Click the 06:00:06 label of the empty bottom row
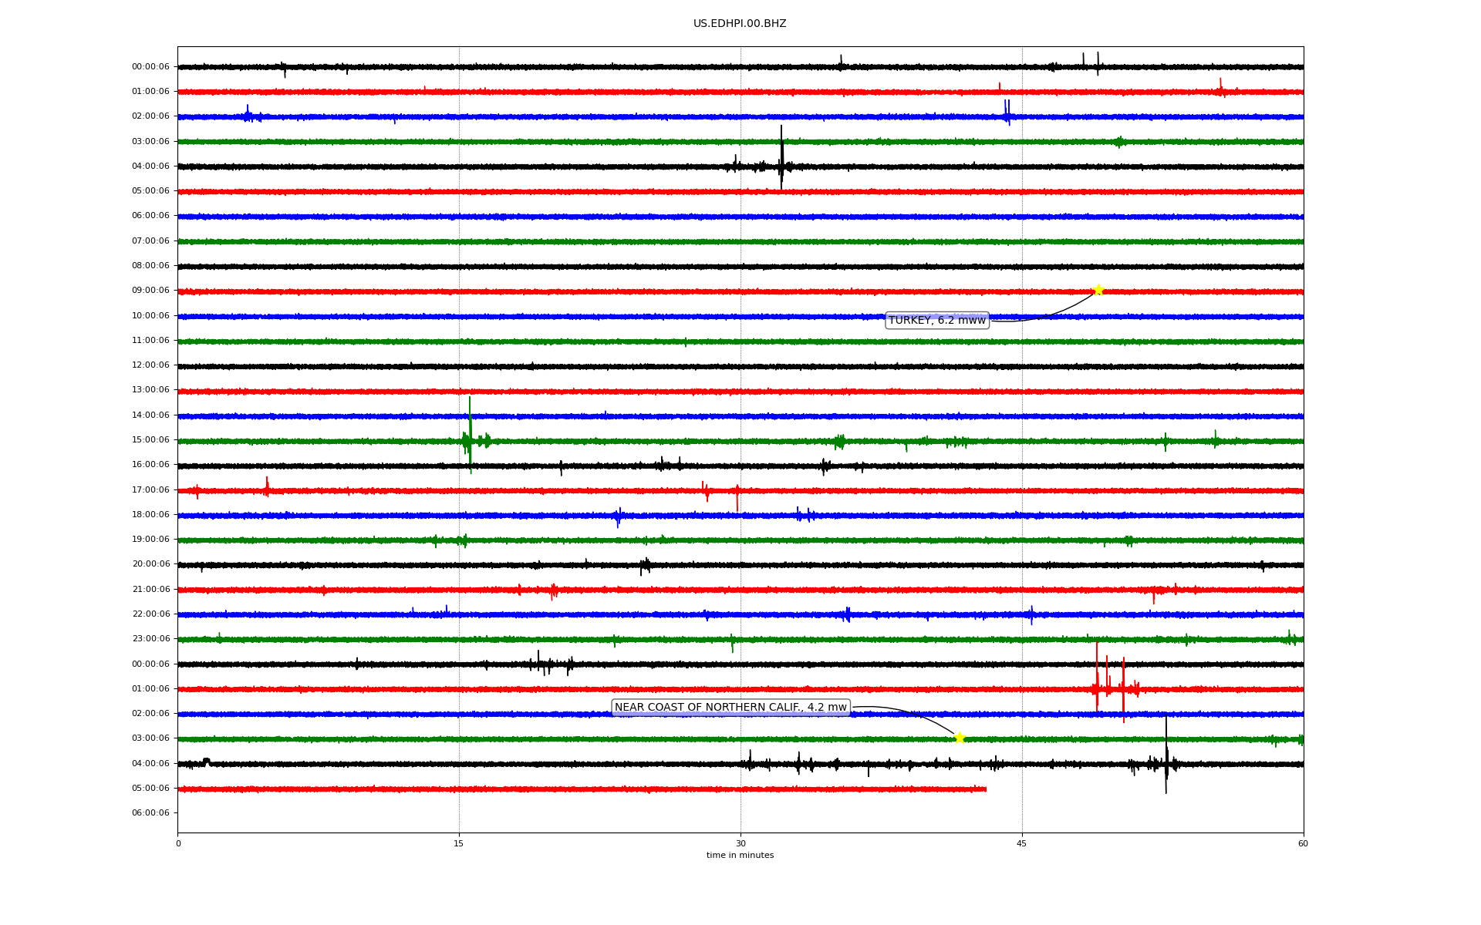Image resolution: width=1481 pixels, height=925 pixels. coord(150,813)
